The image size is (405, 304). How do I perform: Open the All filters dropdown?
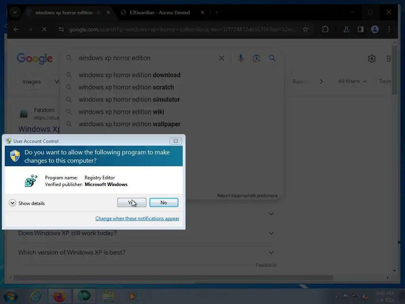352,82
